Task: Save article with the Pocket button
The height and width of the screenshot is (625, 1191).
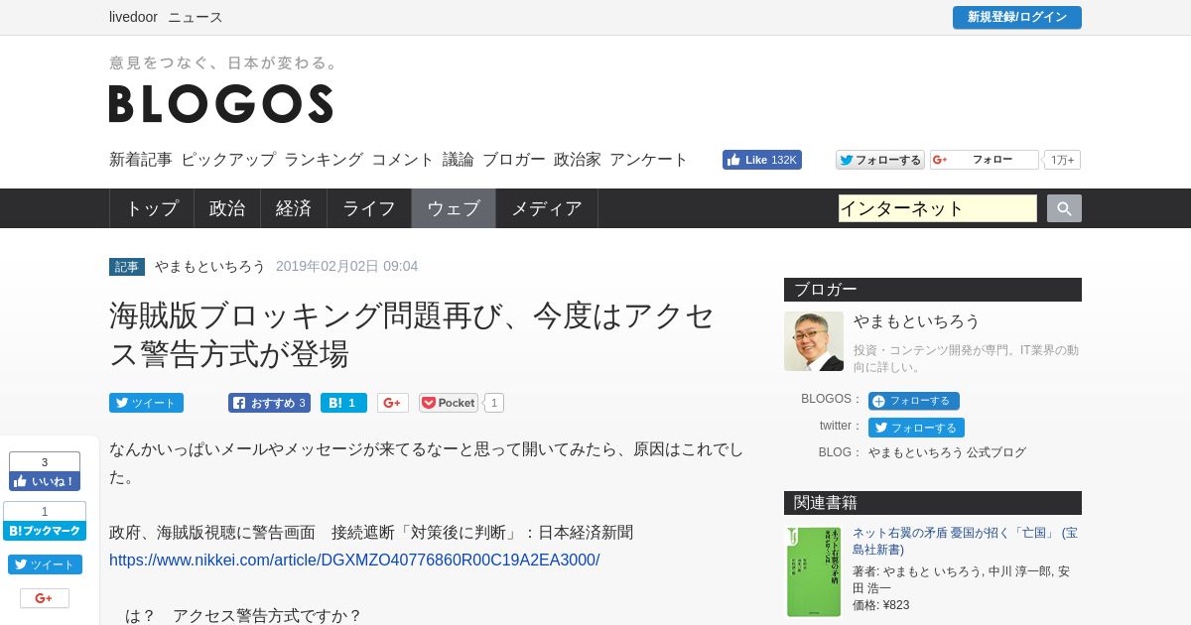Action: (x=449, y=403)
